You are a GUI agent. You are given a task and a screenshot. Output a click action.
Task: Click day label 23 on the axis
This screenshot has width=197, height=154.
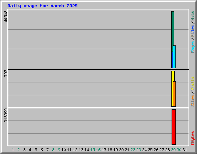(139, 150)
